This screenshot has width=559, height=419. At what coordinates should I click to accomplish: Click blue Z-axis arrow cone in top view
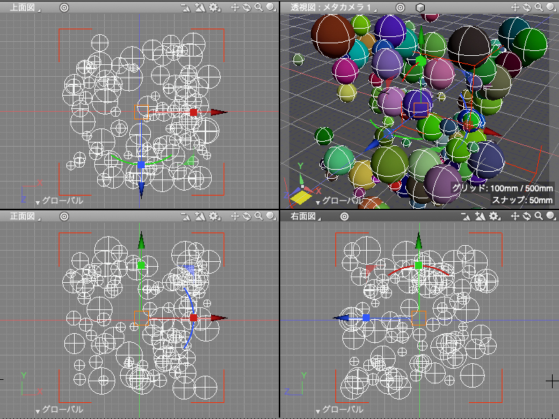(141, 190)
